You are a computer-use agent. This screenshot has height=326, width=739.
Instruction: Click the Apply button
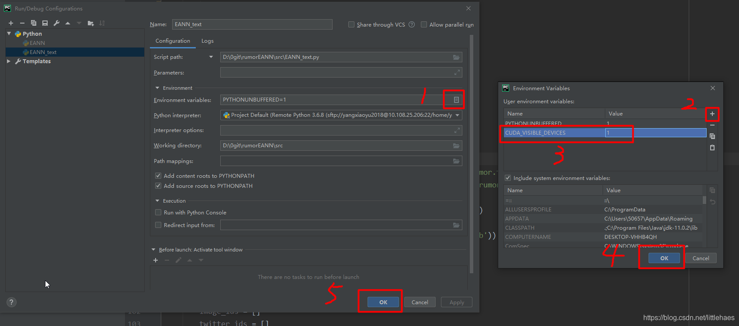pos(457,302)
